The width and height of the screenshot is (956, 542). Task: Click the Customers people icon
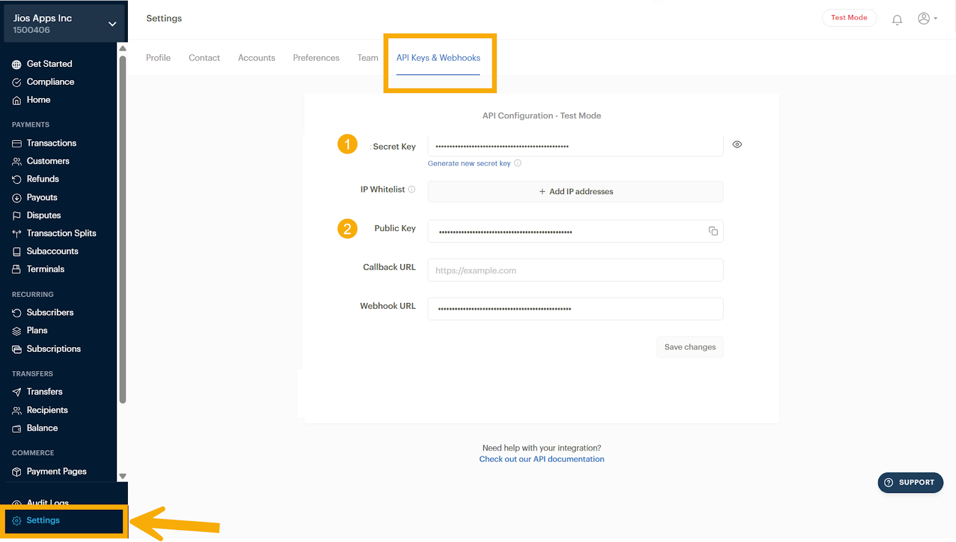click(17, 161)
